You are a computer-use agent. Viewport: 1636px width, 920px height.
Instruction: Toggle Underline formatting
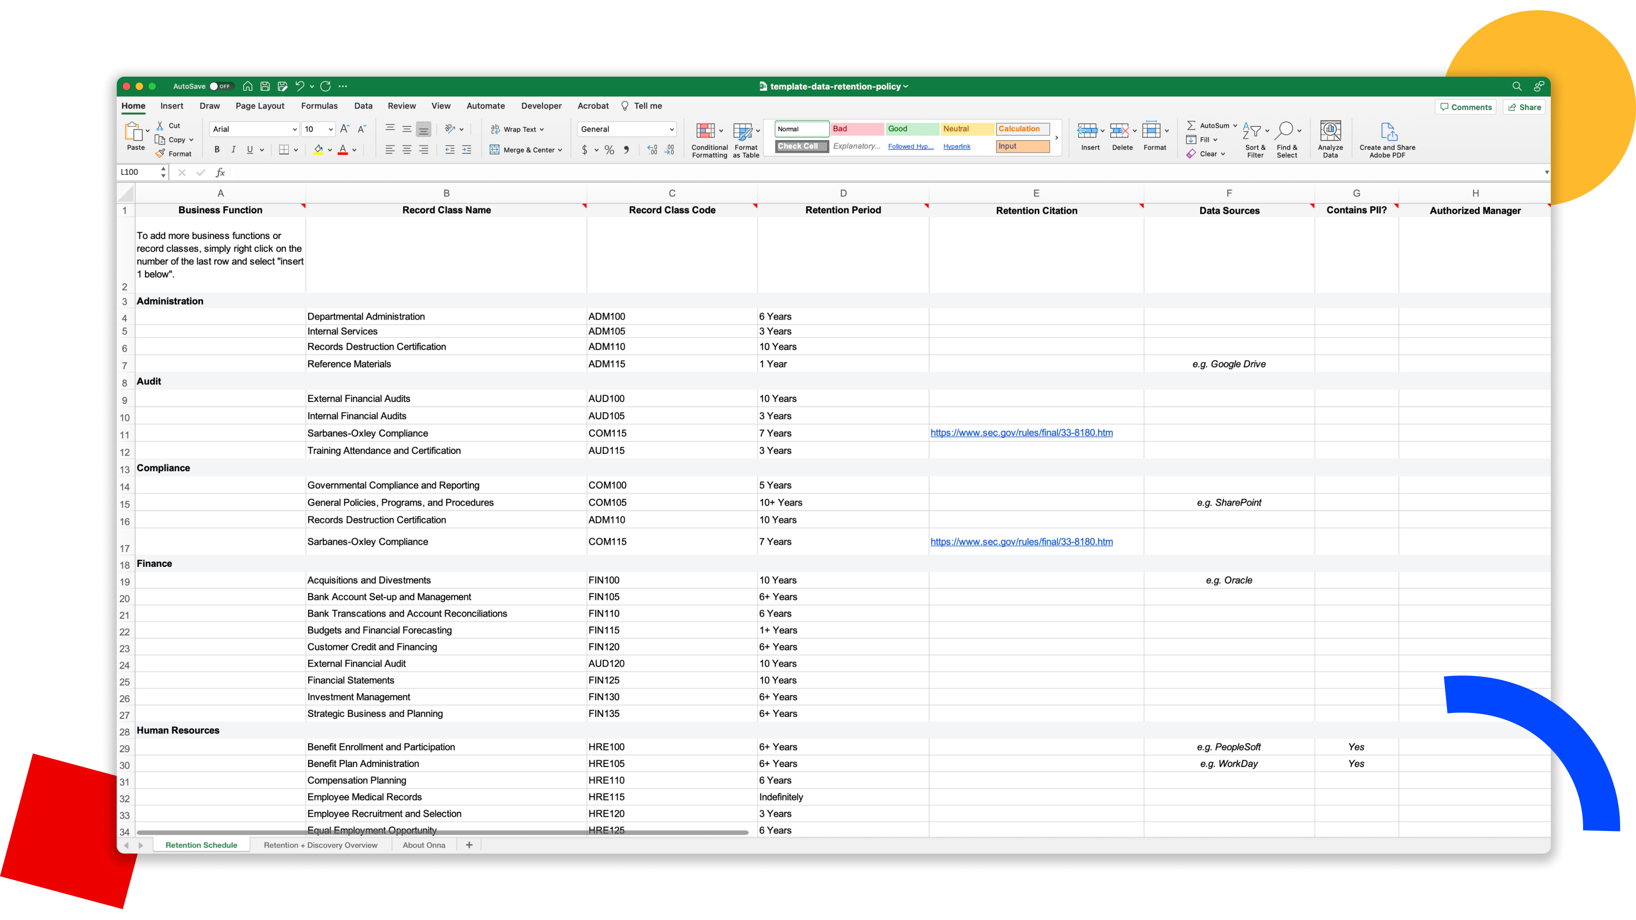(250, 150)
